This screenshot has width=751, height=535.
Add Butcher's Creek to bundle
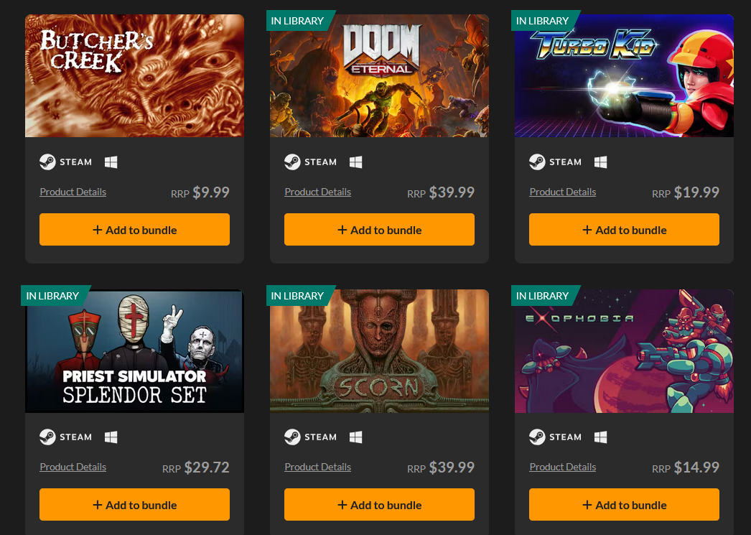[x=134, y=229]
